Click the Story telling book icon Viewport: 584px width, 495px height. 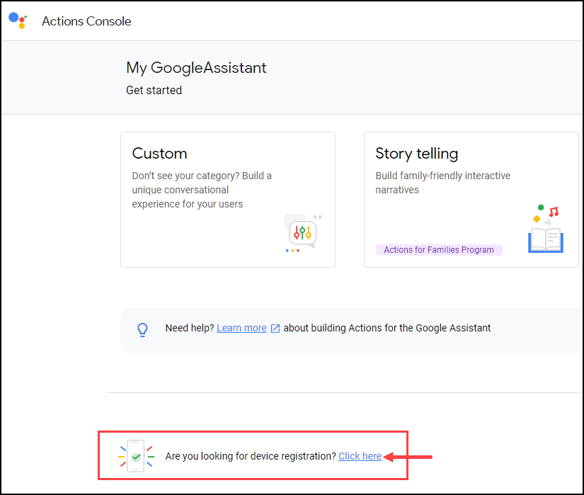pyautogui.click(x=546, y=229)
